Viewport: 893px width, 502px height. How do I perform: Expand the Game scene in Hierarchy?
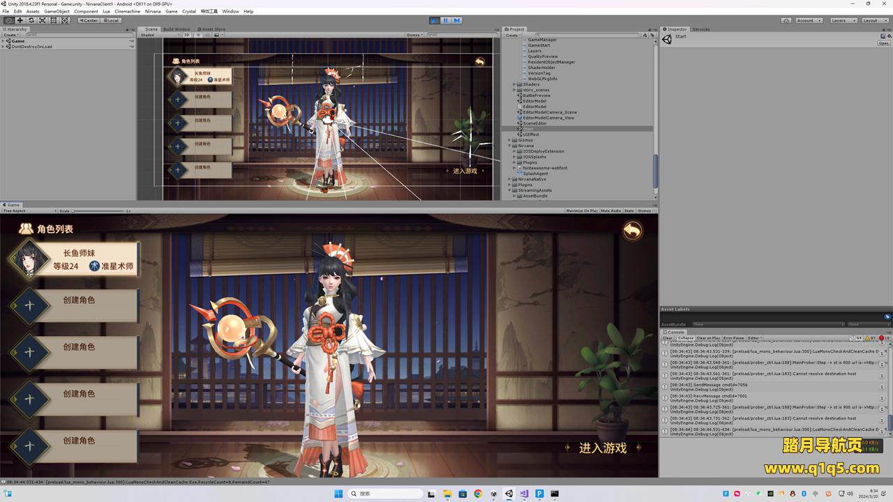click(3, 41)
